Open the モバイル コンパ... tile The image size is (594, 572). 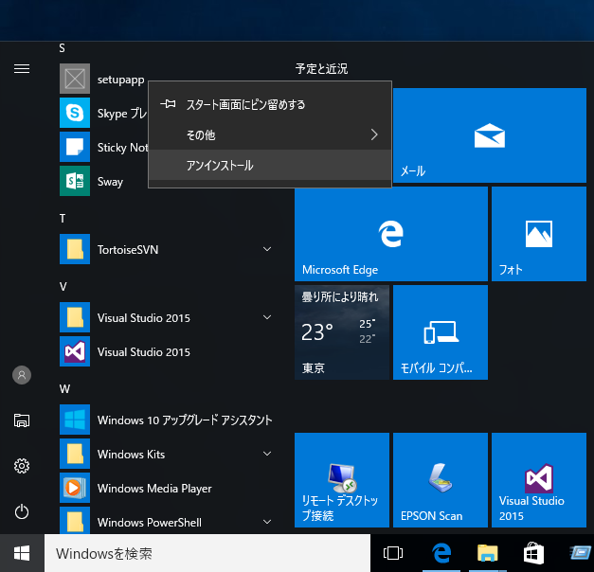click(x=441, y=332)
